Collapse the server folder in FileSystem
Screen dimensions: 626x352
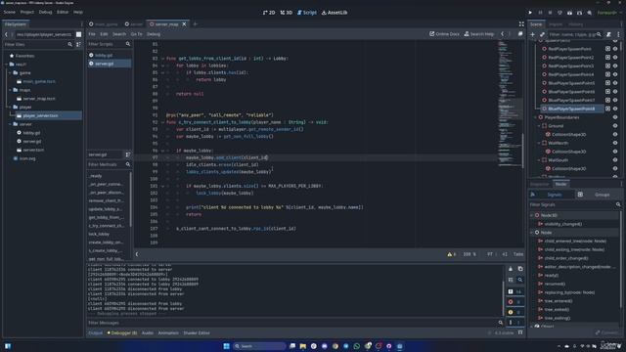[10, 124]
